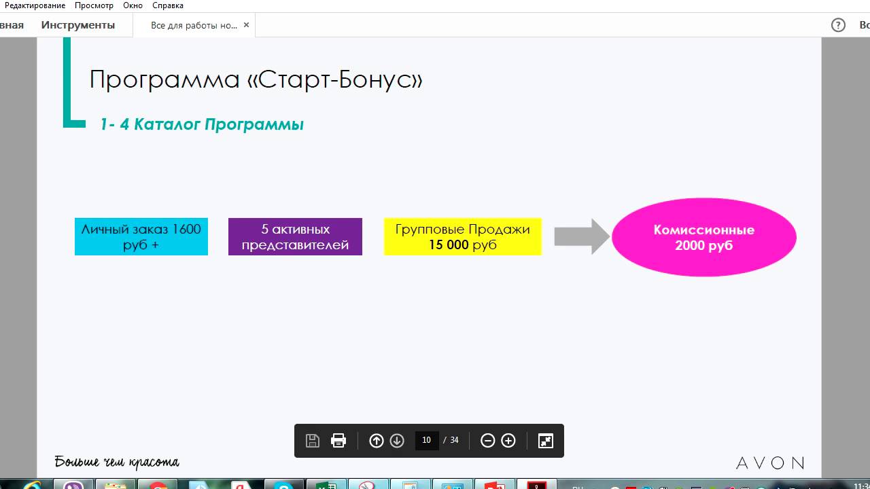Screen dimensions: 870x489
Task: Open the Справка menu
Action: pos(168,5)
